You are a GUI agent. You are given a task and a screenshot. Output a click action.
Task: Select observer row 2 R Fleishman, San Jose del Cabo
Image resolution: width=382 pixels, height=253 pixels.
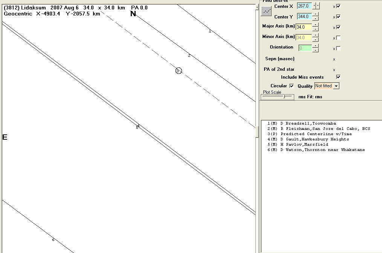[319, 128]
